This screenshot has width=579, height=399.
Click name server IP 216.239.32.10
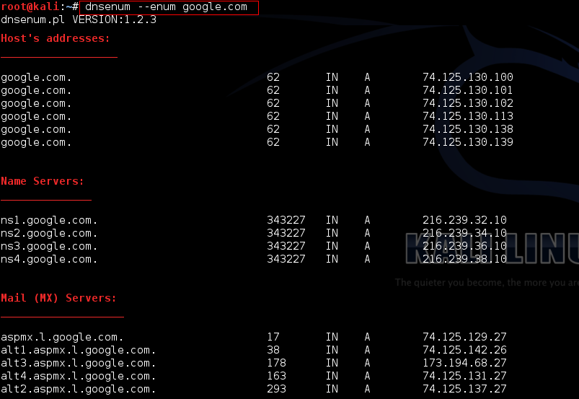click(464, 220)
